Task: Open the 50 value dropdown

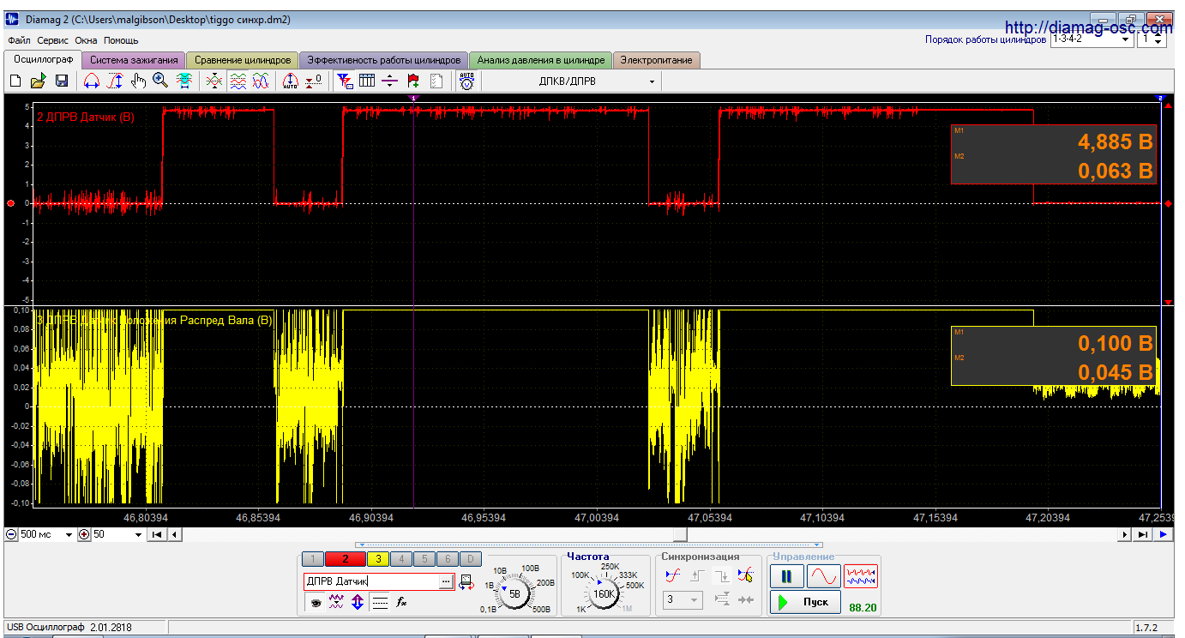Action: [139, 535]
